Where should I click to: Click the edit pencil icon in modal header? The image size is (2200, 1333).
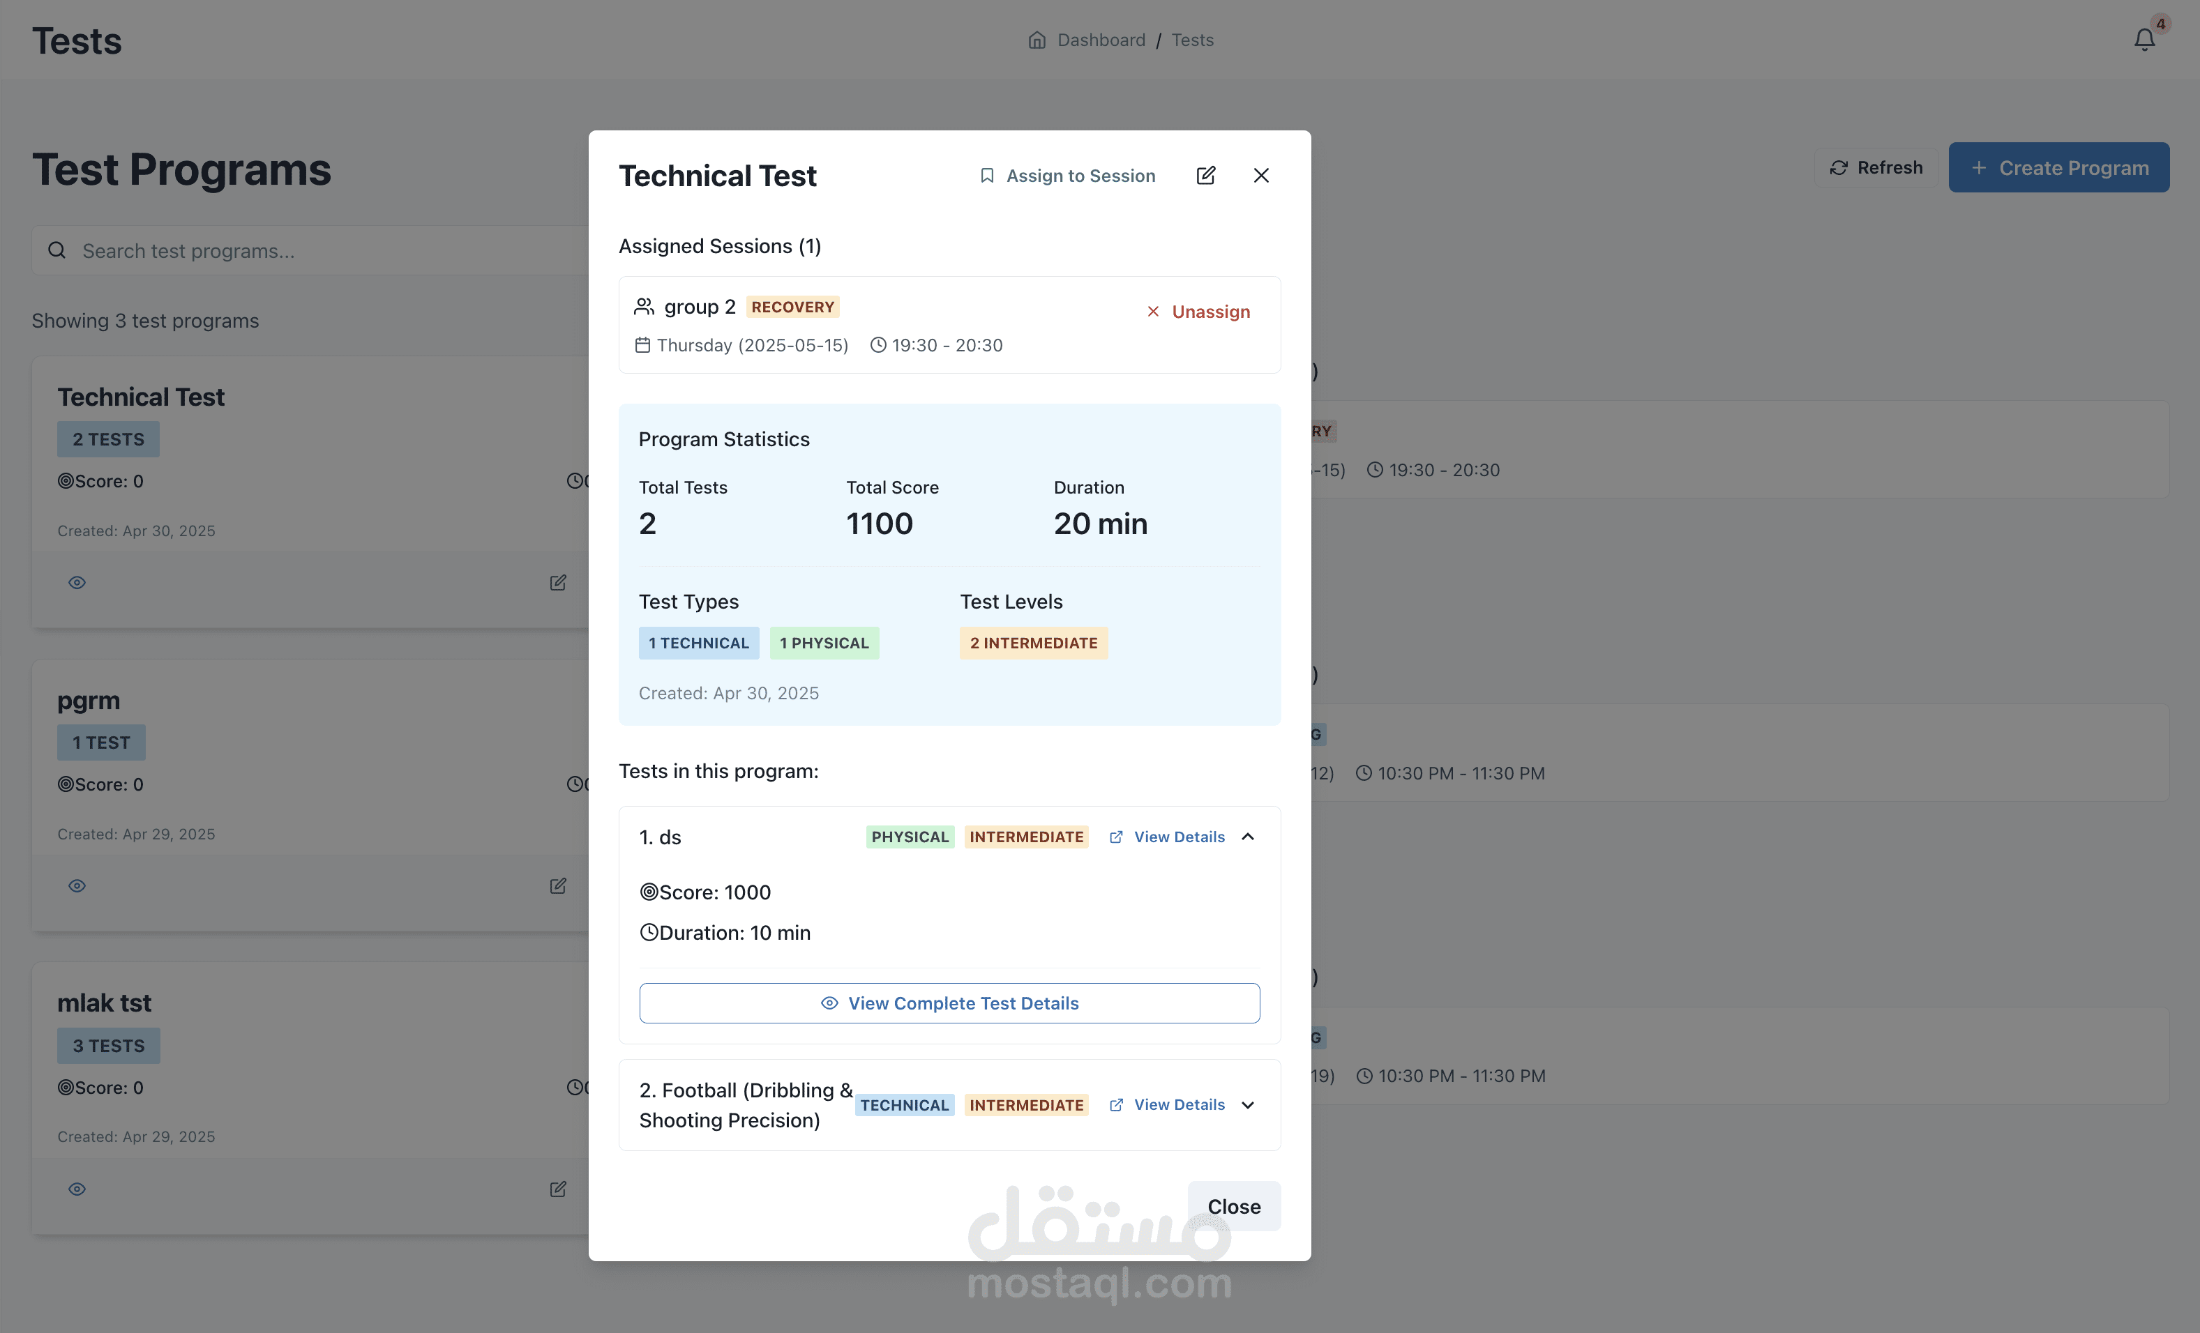1205,176
